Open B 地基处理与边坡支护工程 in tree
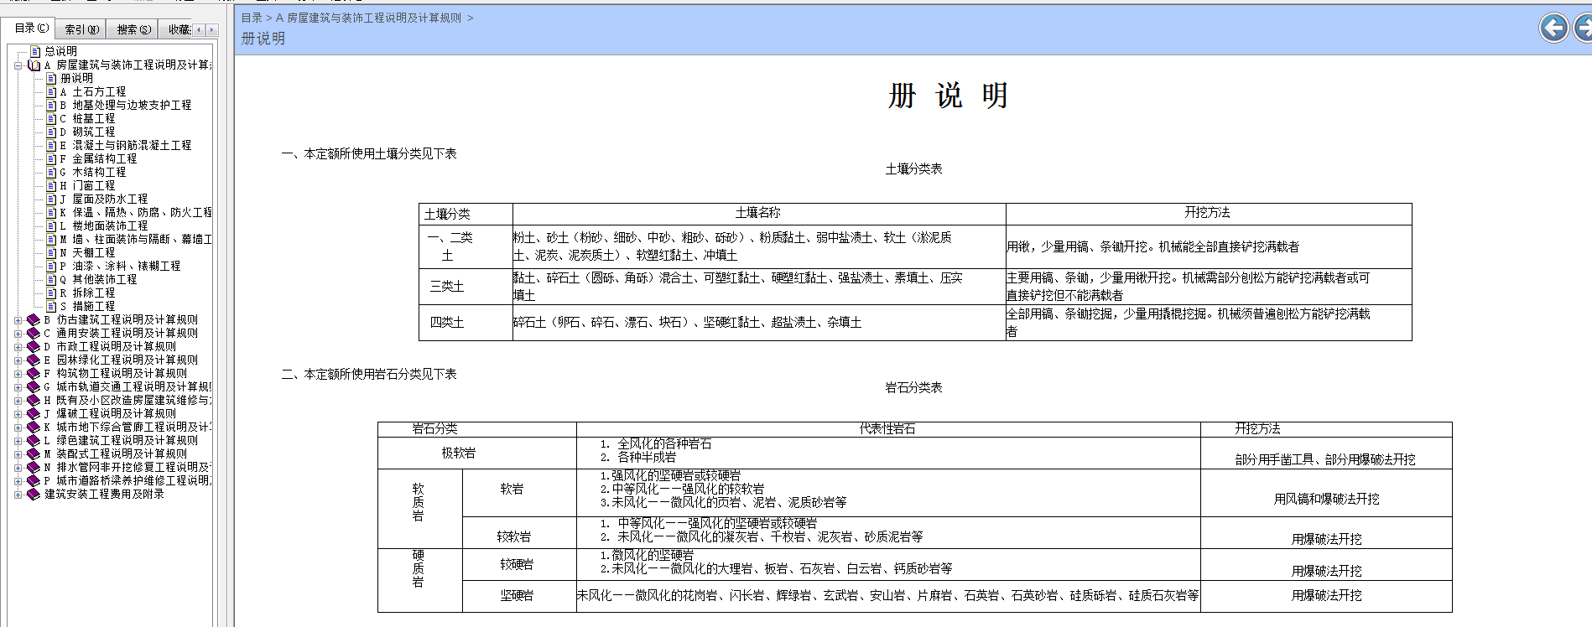 (x=126, y=105)
